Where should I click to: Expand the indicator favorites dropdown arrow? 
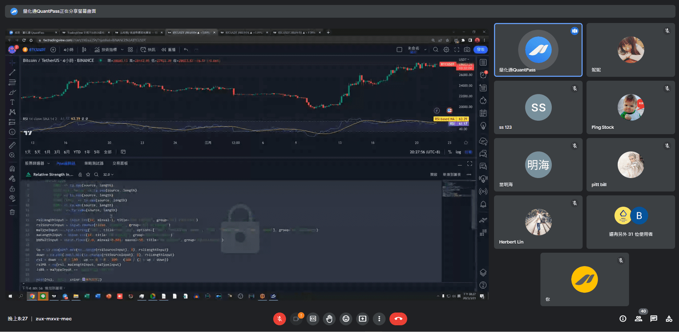pos(122,50)
